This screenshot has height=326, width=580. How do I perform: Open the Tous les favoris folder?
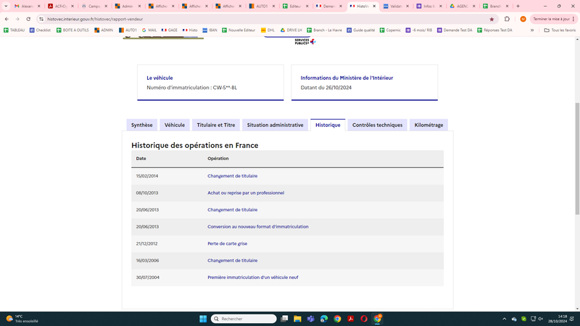click(x=560, y=30)
